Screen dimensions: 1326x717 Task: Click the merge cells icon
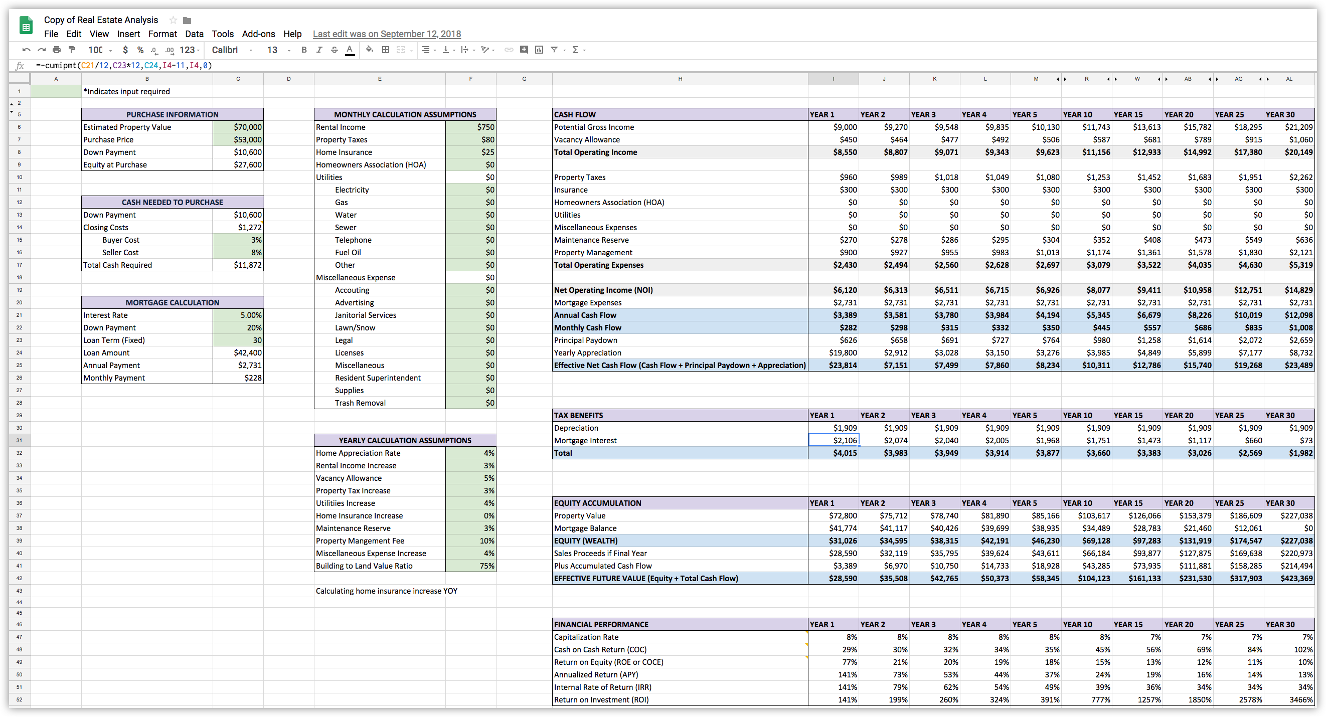pyautogui.click(x=401, y=50)
